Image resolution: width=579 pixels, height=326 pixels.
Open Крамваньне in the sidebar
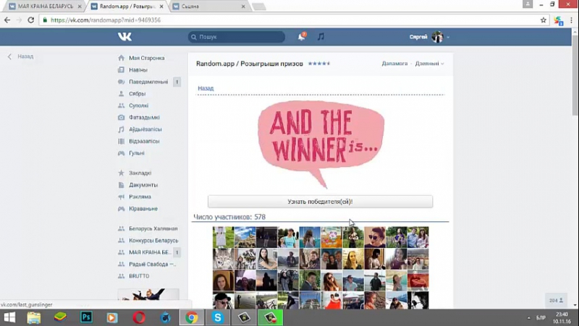[x=143, y=208]
